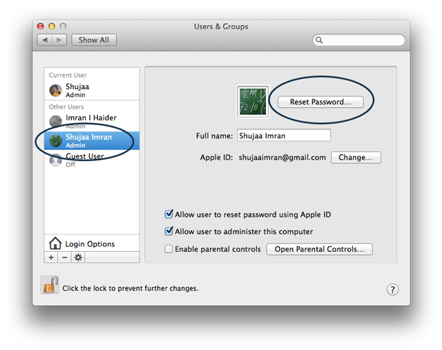Viewport: 442px width, 350px height.
Task: Click the house icon beside Login Options
Action: click(x=55, y=243)
